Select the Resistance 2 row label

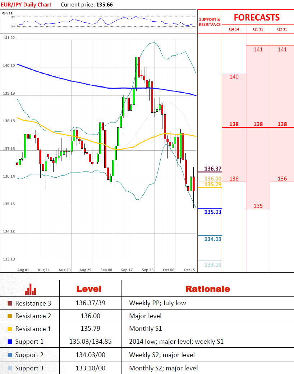click(33, 316)
